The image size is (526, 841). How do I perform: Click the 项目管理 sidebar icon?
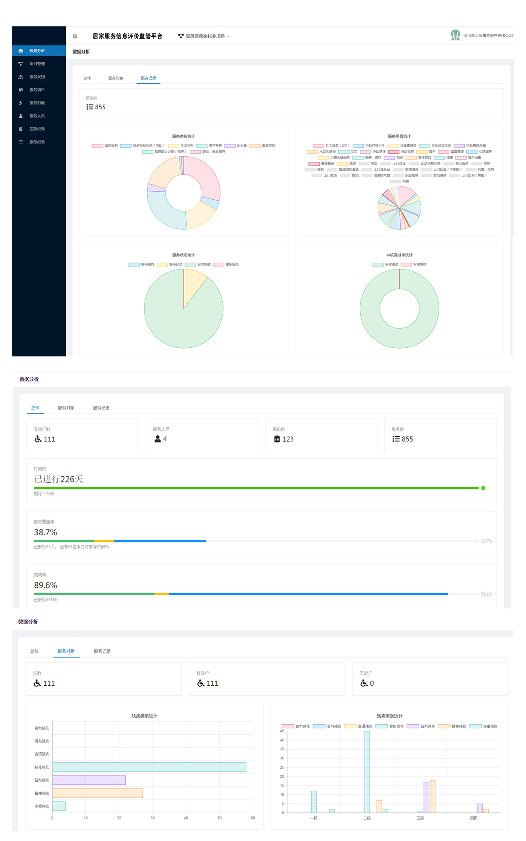[x=21, y=64]
